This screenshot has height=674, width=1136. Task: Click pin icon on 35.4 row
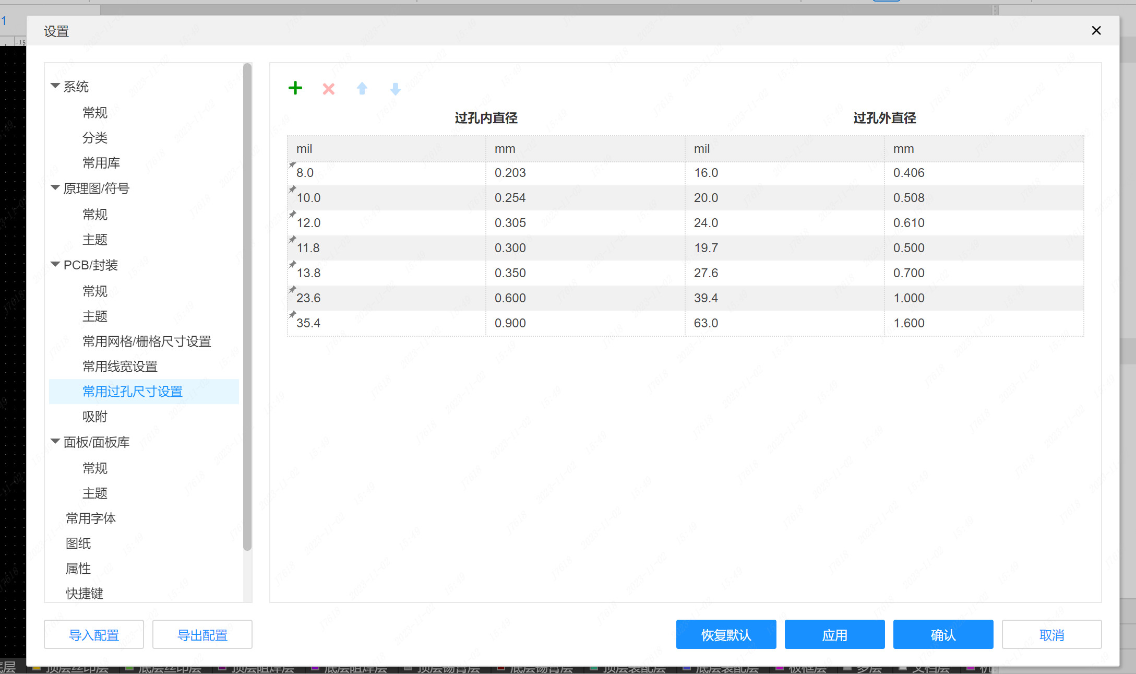(x=293, y=315)
